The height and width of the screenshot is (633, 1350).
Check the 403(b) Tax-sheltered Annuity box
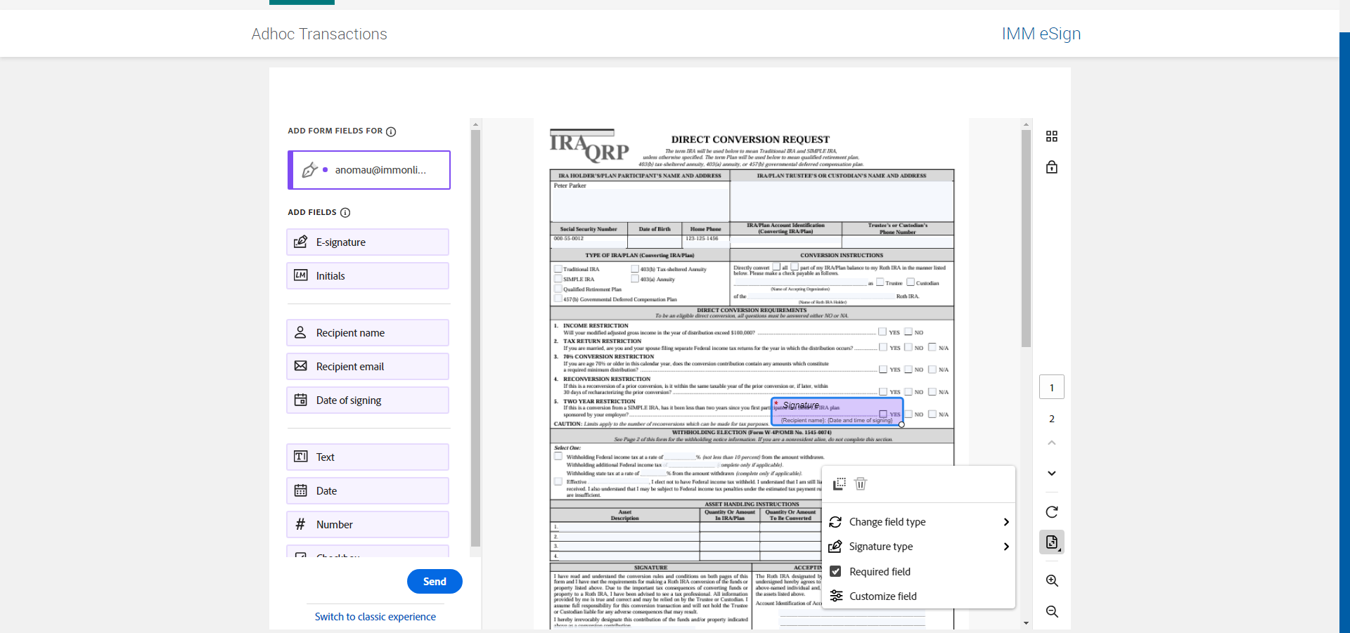[635, 269]
